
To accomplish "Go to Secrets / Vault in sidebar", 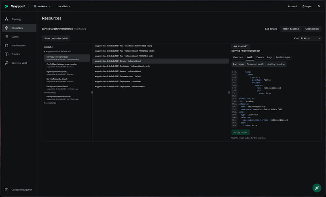I will coord(19,63).
